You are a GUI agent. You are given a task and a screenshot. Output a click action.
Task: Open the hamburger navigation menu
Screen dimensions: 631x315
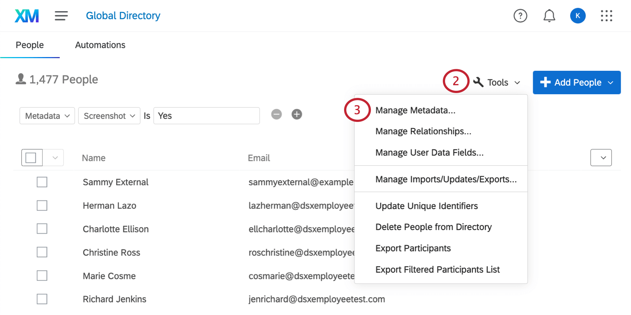tap(61, 16)
